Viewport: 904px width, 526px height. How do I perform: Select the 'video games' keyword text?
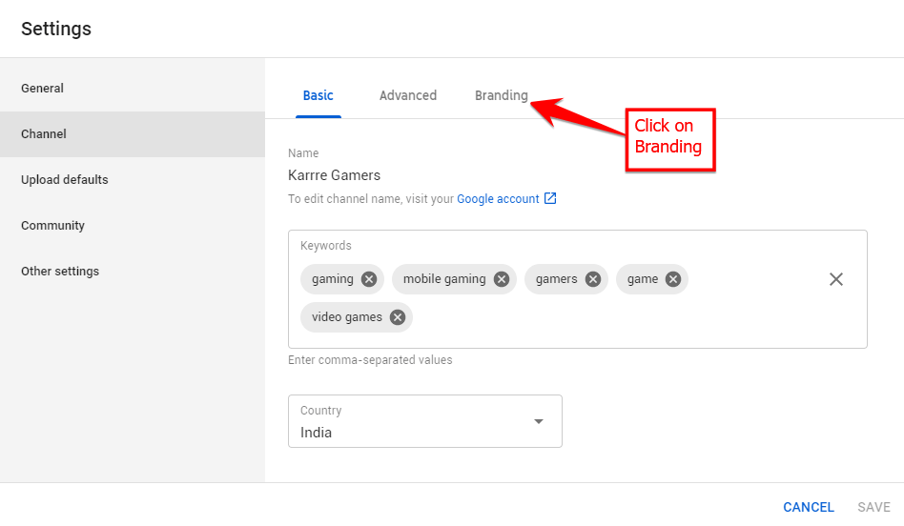[347, 317]
